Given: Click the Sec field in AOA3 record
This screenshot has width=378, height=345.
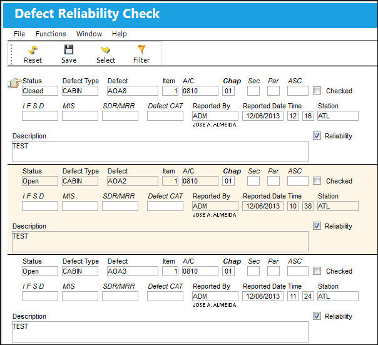Looking at the screenshot, I should pos(253,271).
